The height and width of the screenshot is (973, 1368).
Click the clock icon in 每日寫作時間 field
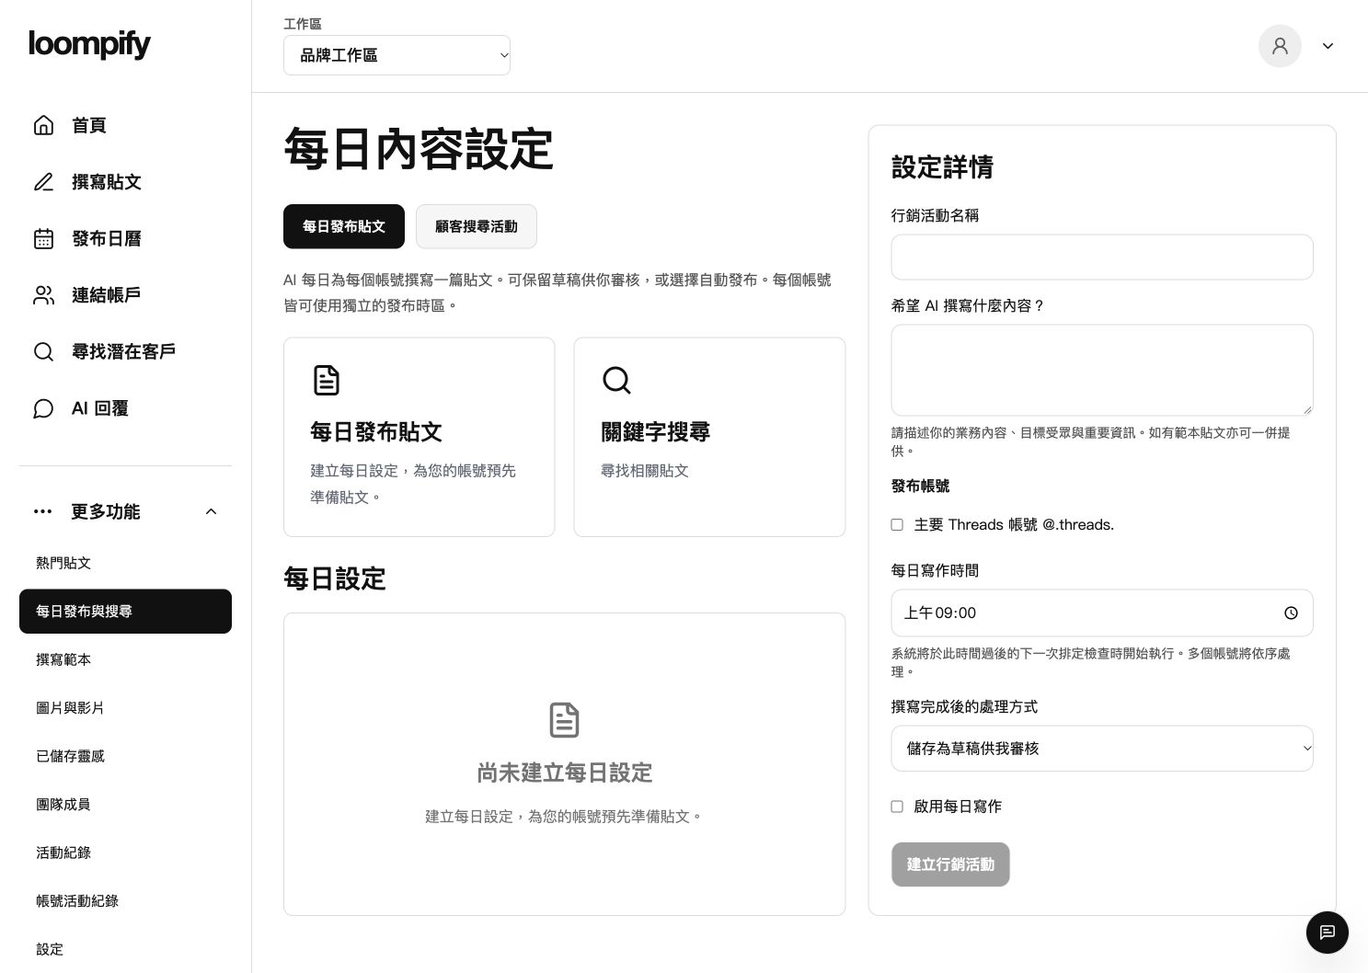click(1291, 613)
